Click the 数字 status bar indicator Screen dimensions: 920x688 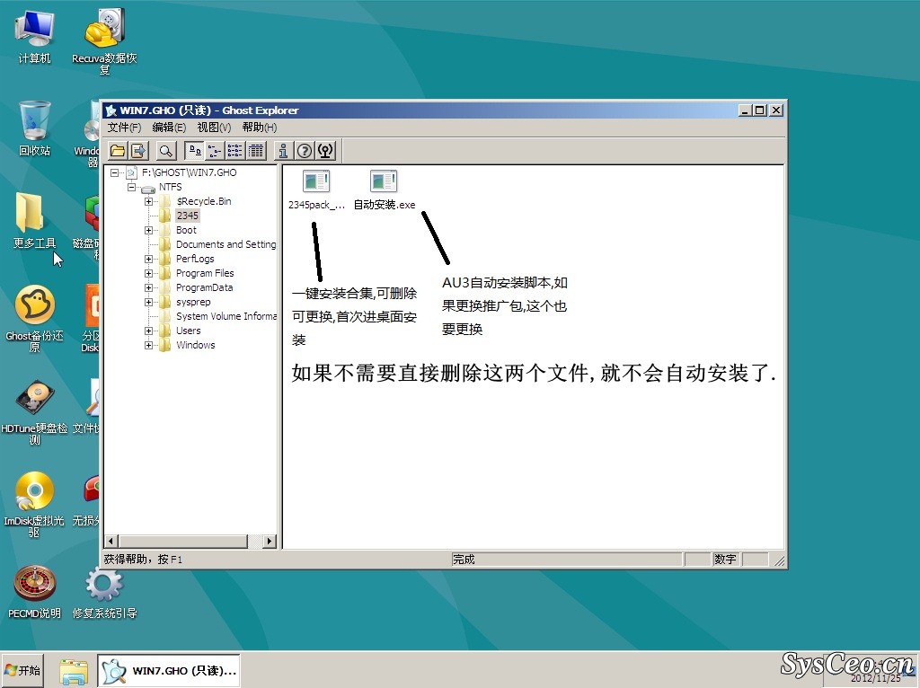[725, 560]
